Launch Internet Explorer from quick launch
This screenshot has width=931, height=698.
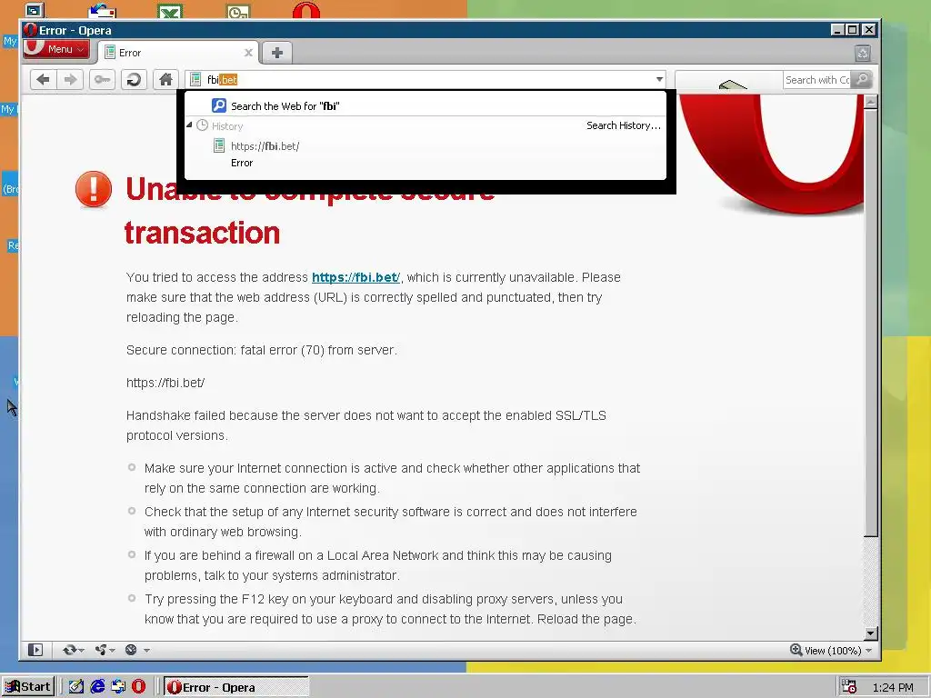(97, 687)
